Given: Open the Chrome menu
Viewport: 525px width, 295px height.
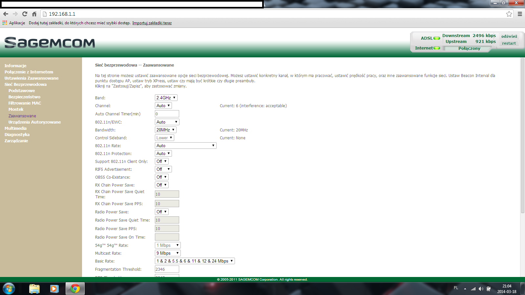Looking at the screenshot, I should [520, 14].
